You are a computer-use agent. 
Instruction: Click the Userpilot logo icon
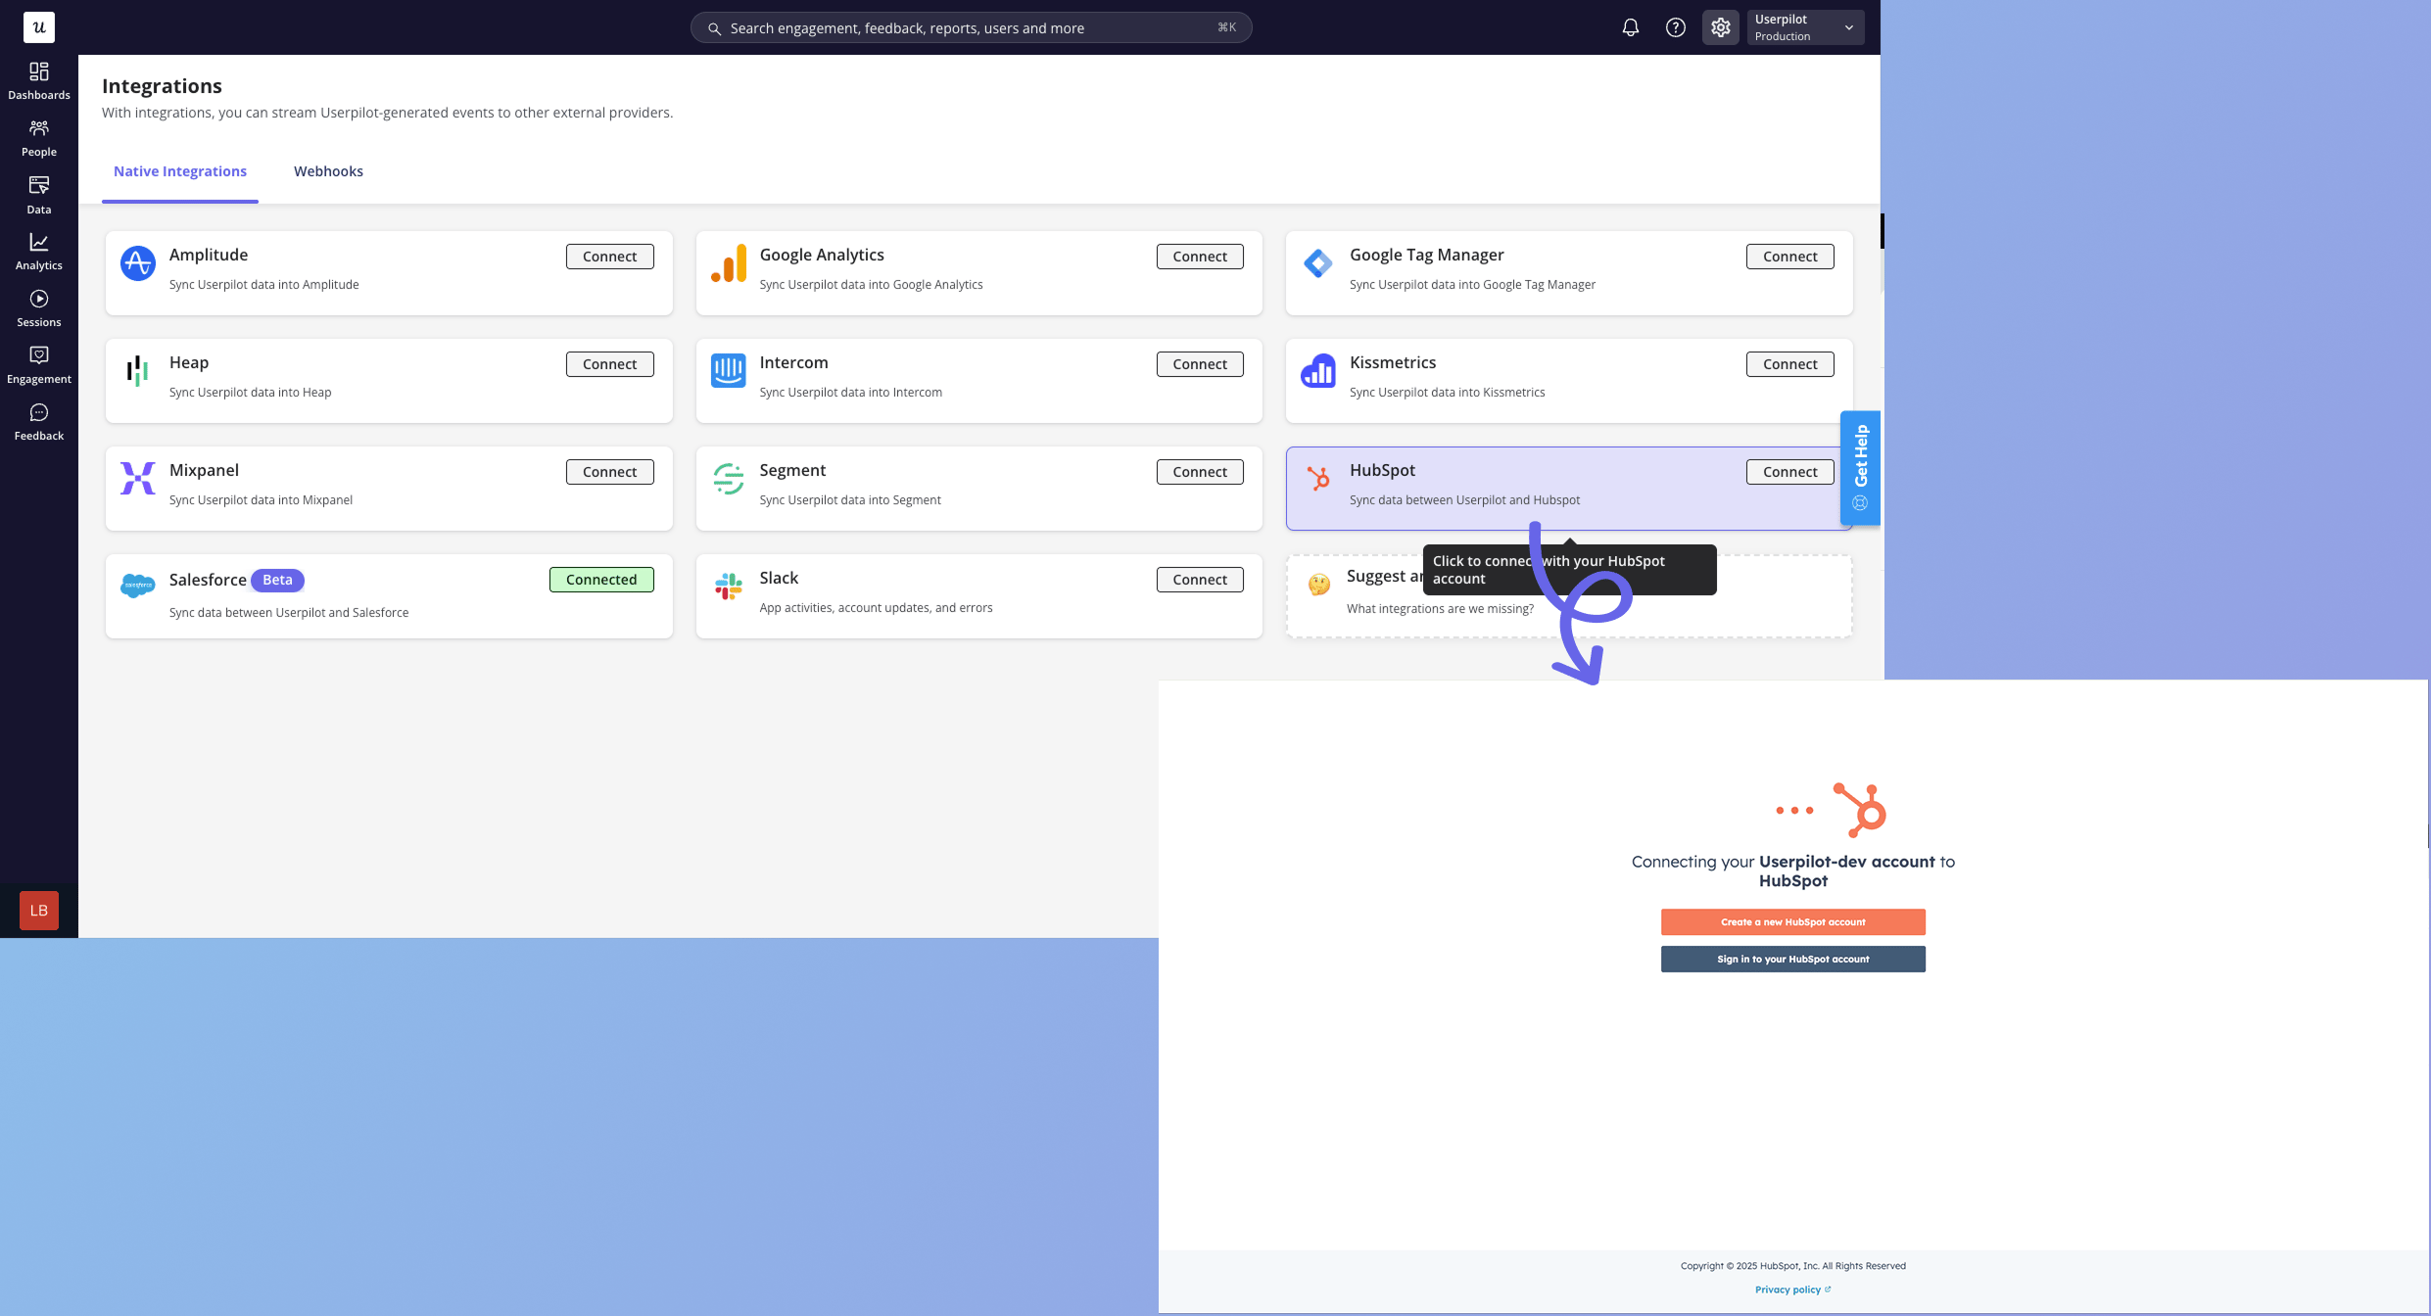pyautogui.click(x=39, y=27)
